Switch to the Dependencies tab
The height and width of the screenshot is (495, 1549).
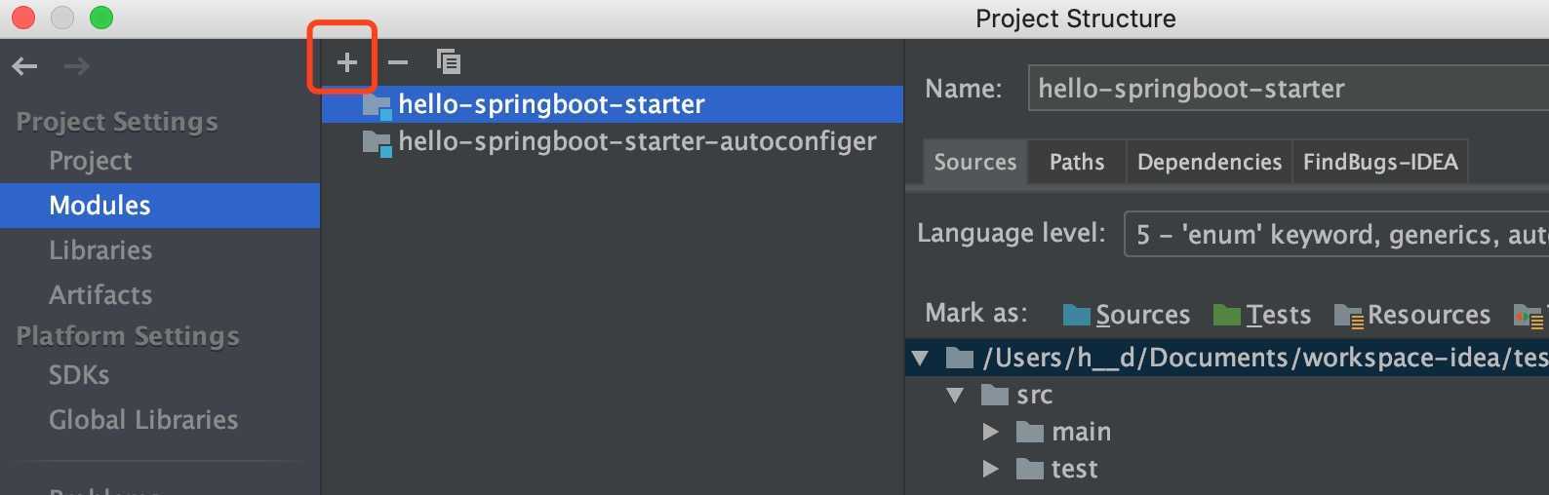coord(1210,162)
